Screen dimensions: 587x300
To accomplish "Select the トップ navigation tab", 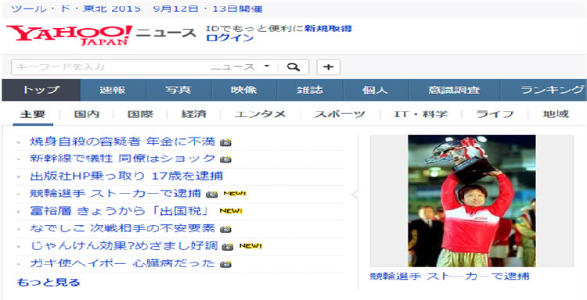I will 41,90.
